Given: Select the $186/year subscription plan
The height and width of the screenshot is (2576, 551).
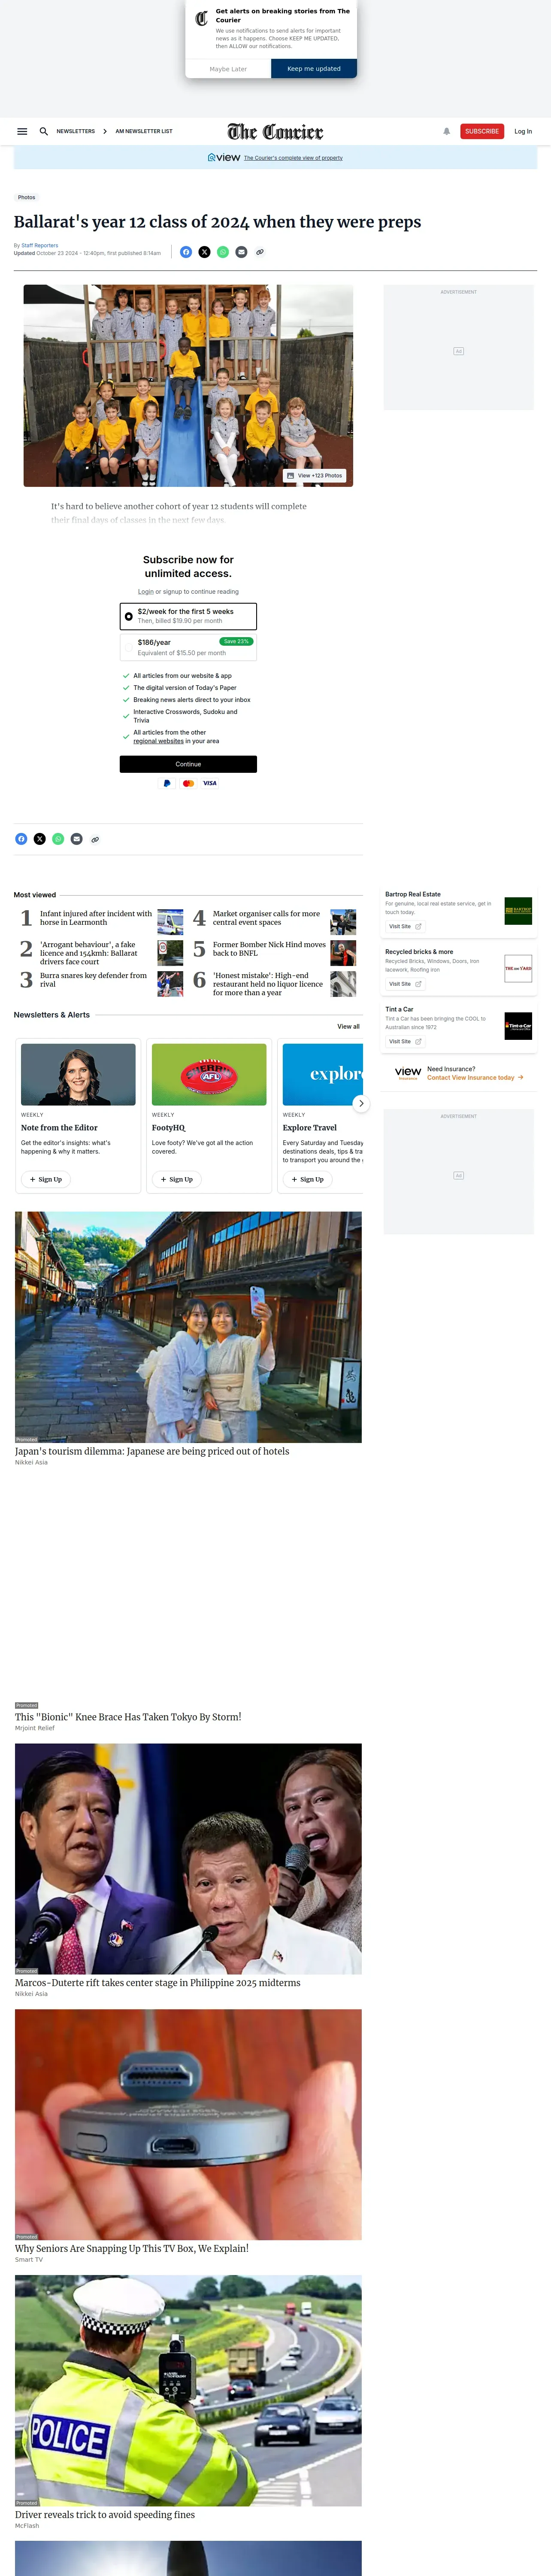Looking at the screenshot, I should 188,647.
